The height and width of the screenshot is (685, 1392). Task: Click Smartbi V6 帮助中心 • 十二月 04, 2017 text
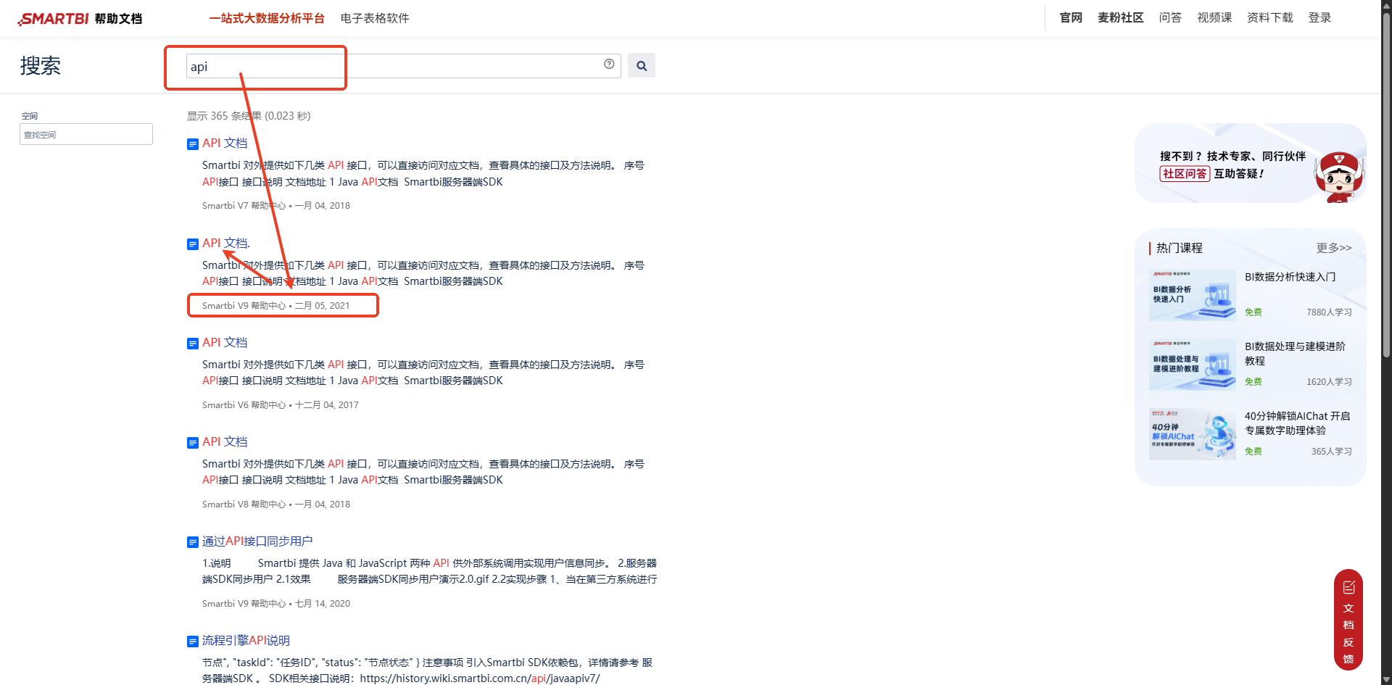point(280,405)
